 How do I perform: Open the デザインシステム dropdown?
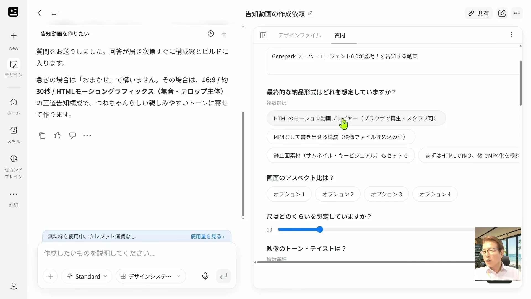point(151,276)
